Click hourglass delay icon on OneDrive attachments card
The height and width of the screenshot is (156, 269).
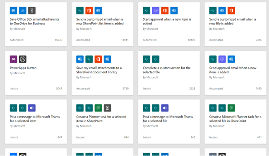[32, 10]
